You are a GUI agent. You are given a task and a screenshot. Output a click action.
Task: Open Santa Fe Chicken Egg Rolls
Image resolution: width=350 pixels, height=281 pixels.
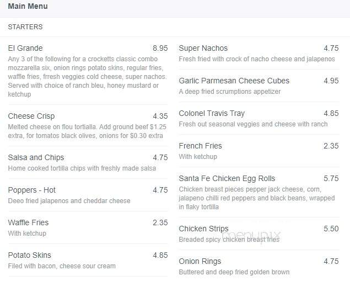227,178
